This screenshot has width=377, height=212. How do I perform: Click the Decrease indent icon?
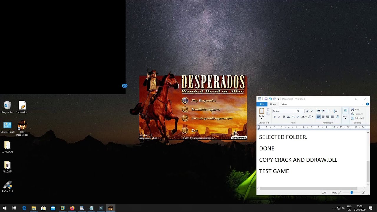[x=318, y=111]
